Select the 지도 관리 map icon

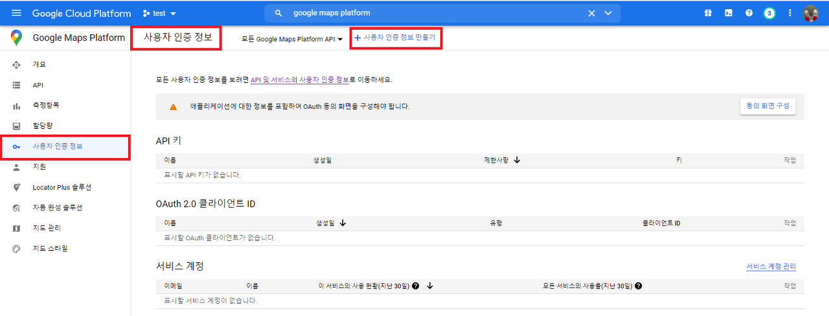(x=17, y=228)
